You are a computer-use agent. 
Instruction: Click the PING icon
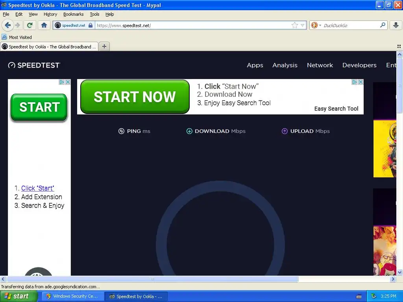click(x=121, y=131)
